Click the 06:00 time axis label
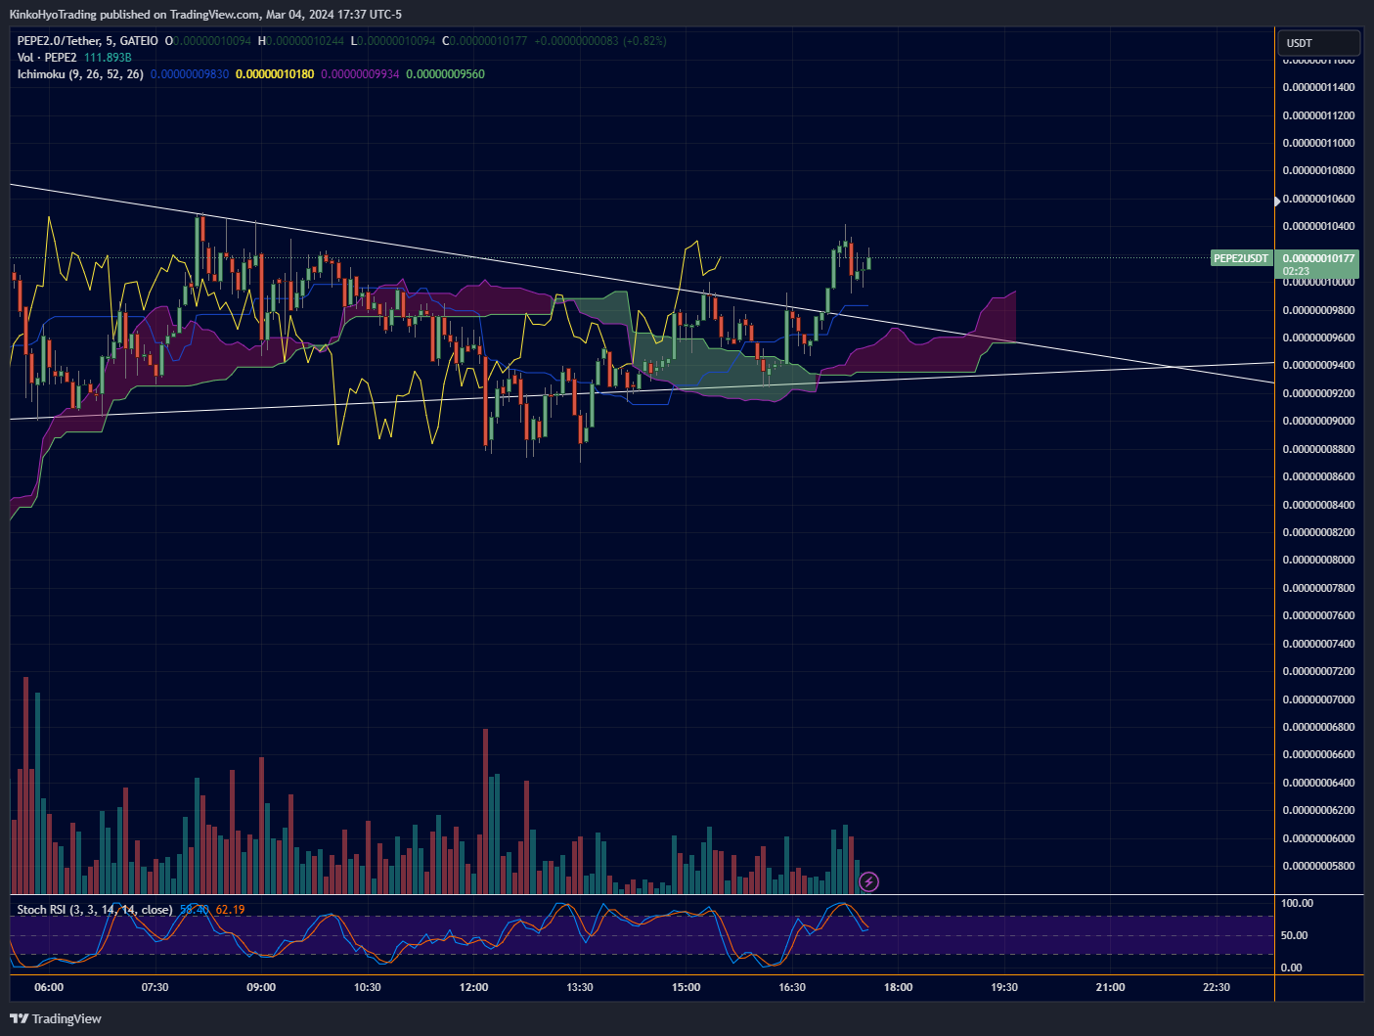Screen dimensions: 1374x1036 (49, 987)
